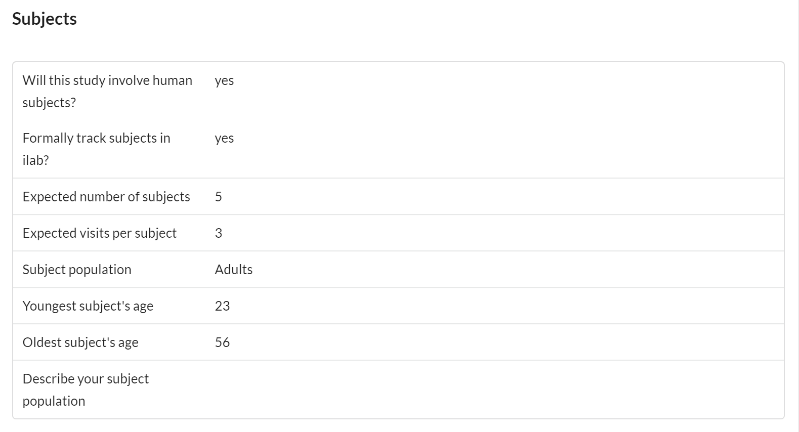
Task: Click the 'Formally track subjects in' label text
Action: pyautogui.click(x=96, y=138)
